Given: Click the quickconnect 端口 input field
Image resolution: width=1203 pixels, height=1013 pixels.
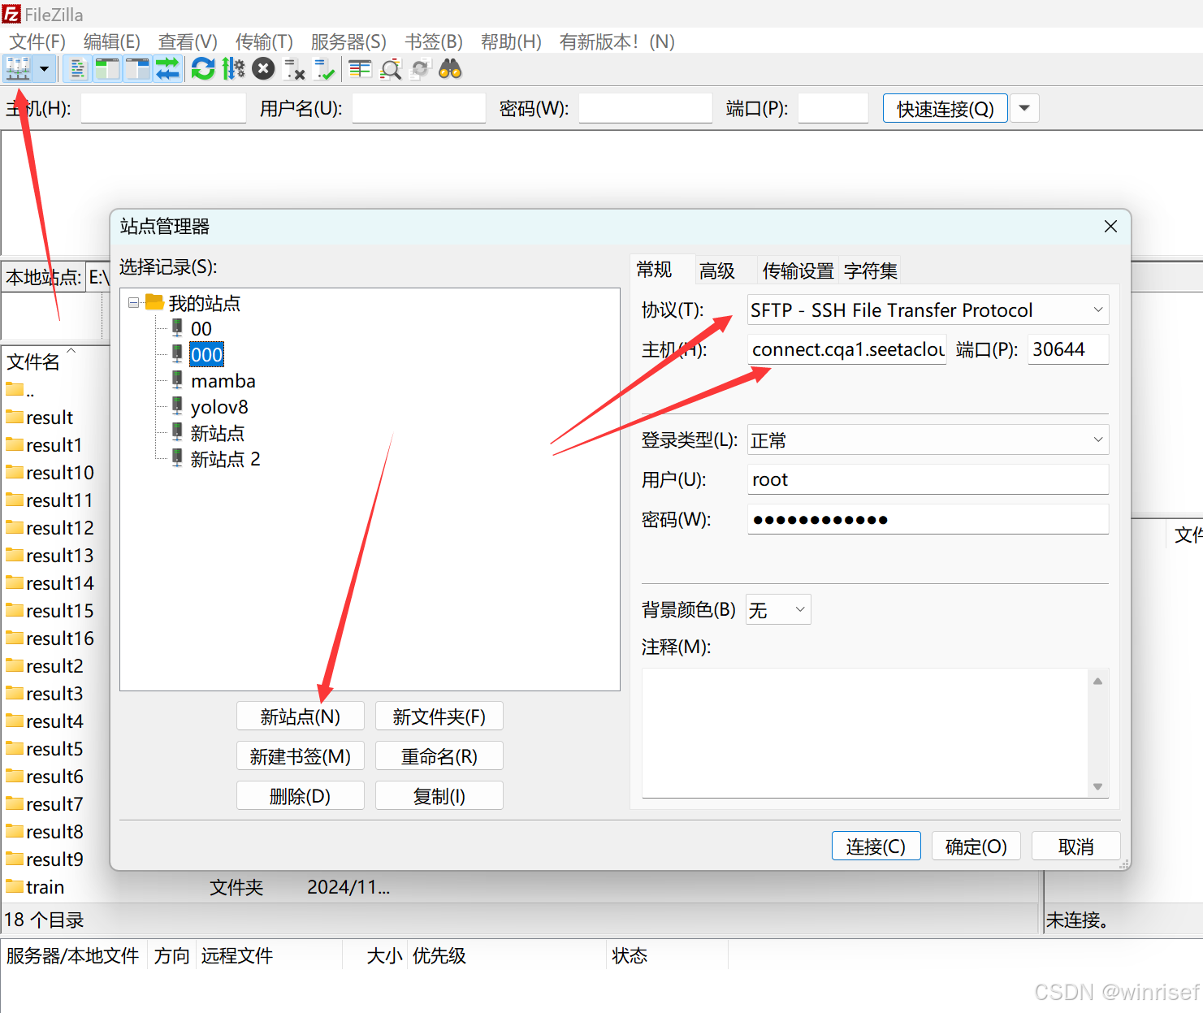Looking at the screenshot, I should tap(833, 108).
